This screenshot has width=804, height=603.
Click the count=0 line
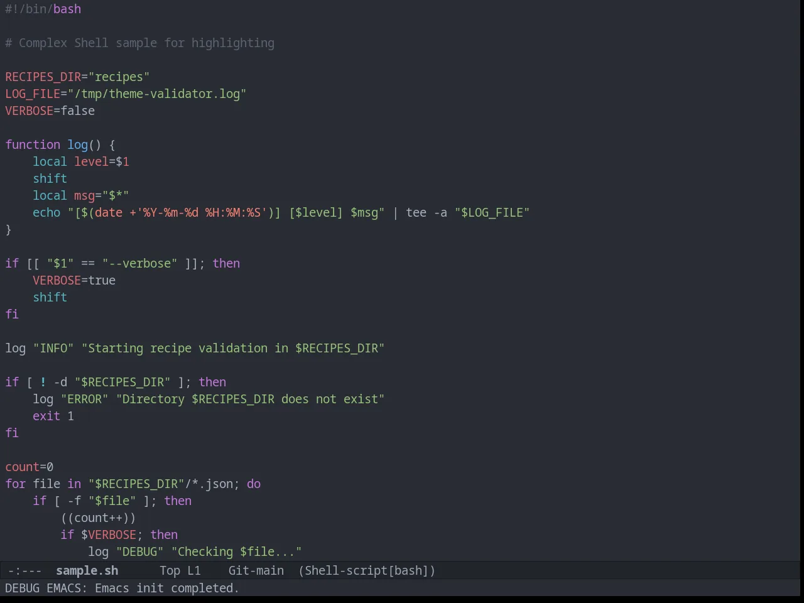pyautogui.click(x=29, y=467)
